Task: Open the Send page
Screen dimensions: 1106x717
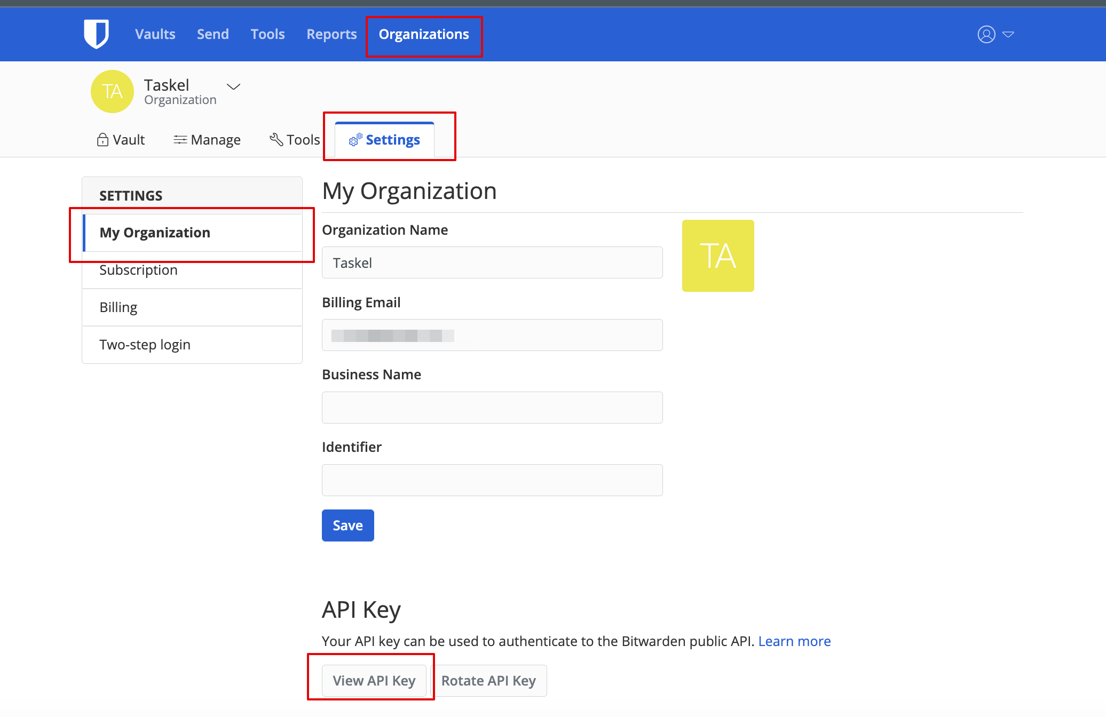Action: tap(212, 34)
